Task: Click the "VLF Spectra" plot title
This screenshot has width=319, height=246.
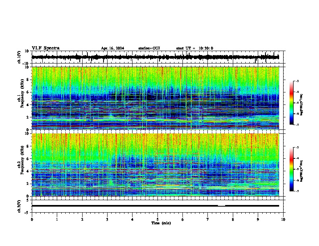Action: tap(46, 48)
